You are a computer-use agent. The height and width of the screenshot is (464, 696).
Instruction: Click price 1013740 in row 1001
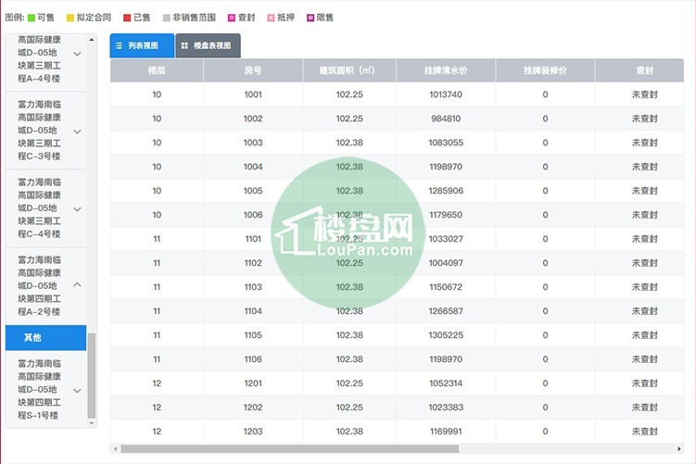pyautogui.click(x=446, y=94)
